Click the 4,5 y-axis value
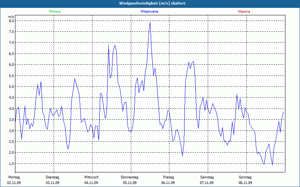The height and width of the screenshot is (187, 300). pyautogui.click(x=12, y=98)
